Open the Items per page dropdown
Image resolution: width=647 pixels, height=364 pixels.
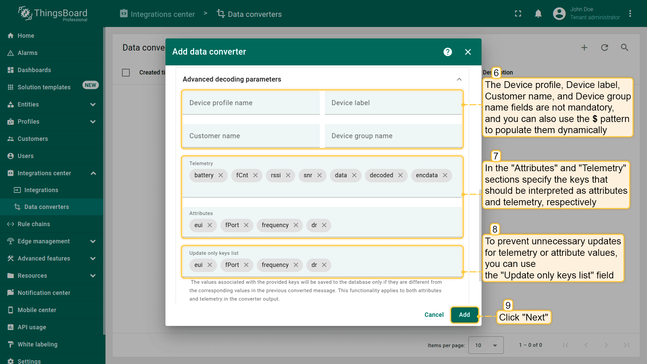click(x=486, y=345)
